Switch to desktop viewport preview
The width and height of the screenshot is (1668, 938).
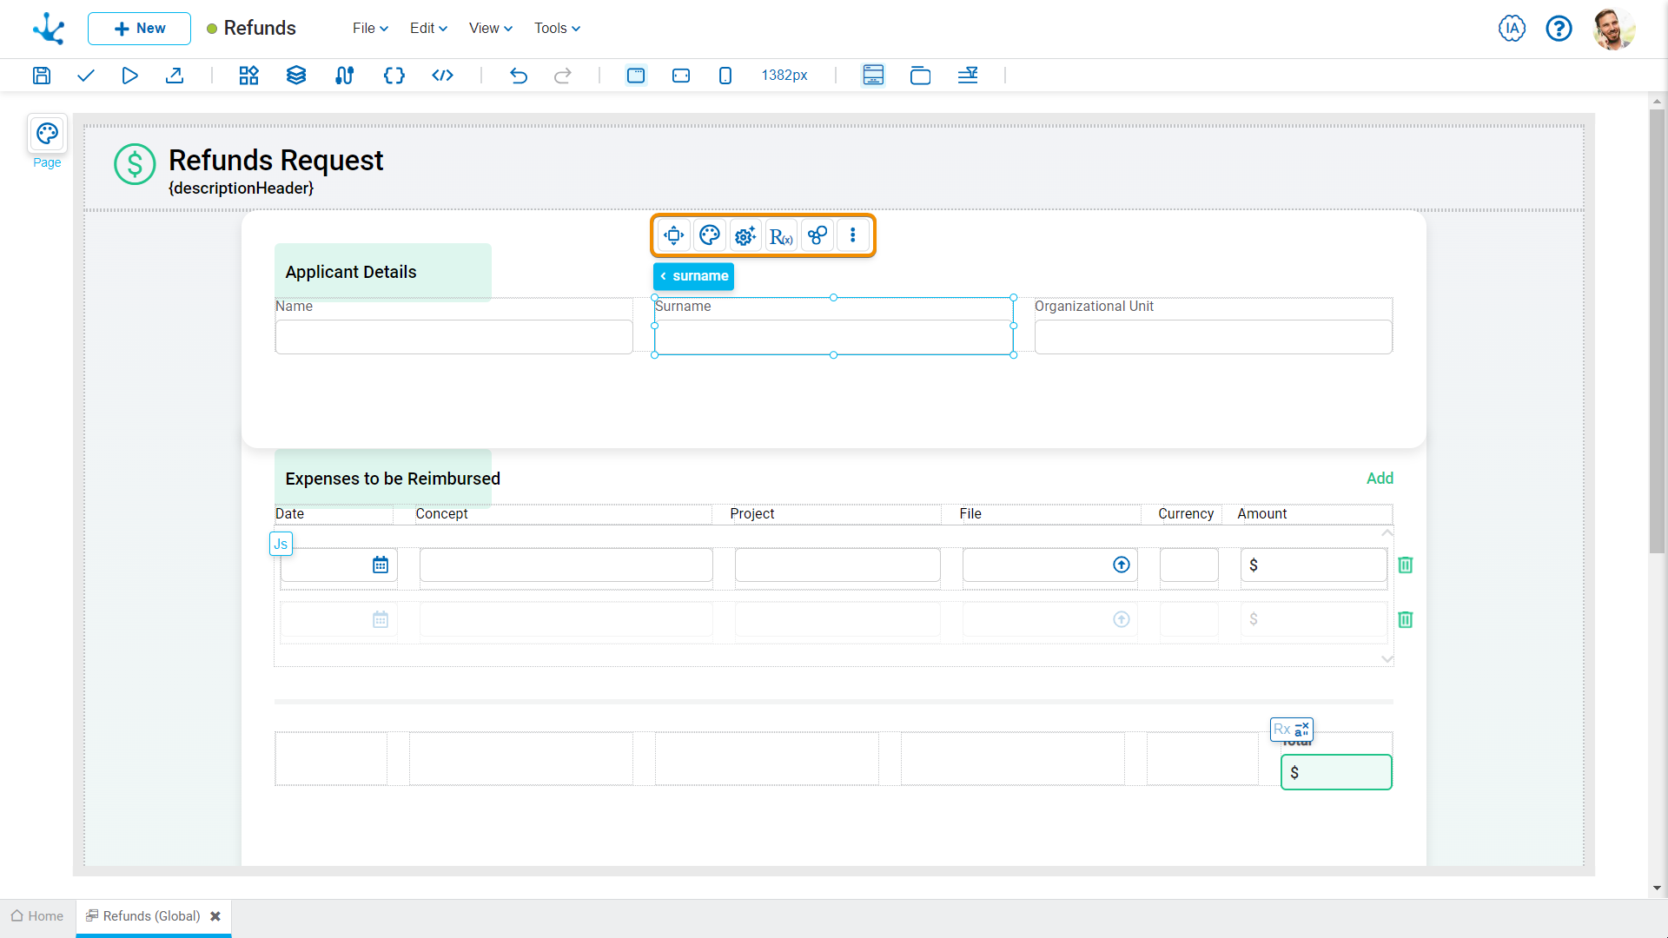coord(636,76)
